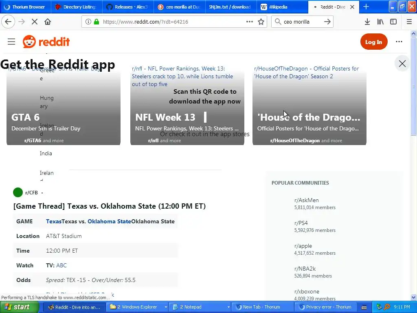
Task: Click the ceo morilla search field
Action: coord(303,22)
